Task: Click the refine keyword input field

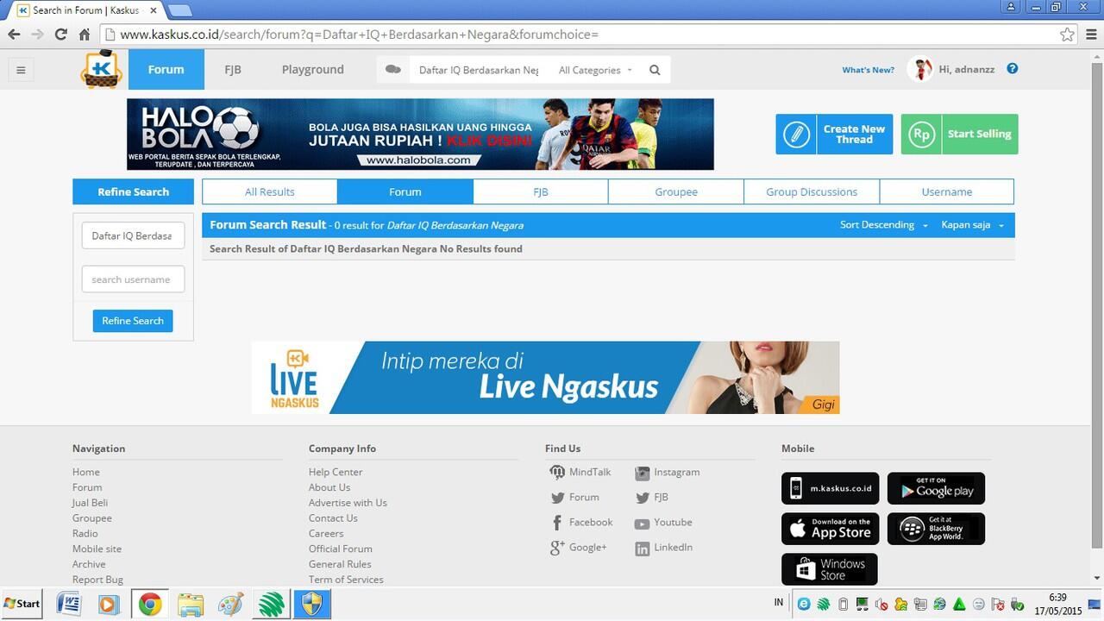Action: coord(133,235)
